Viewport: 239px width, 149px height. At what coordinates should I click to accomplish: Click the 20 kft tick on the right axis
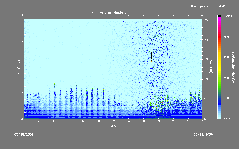coord(206,40)
